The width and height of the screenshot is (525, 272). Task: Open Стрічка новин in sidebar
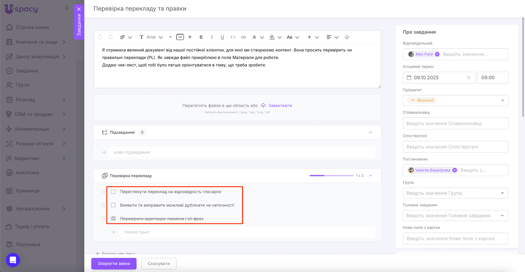[x=32, y=27]
